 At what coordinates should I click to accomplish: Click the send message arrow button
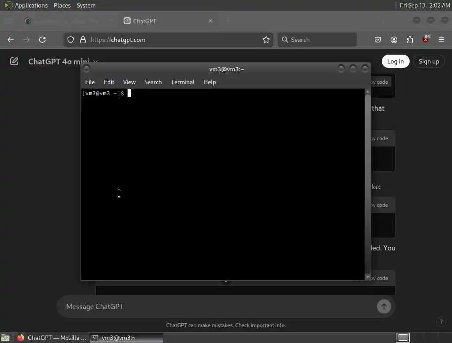[384, 306]
